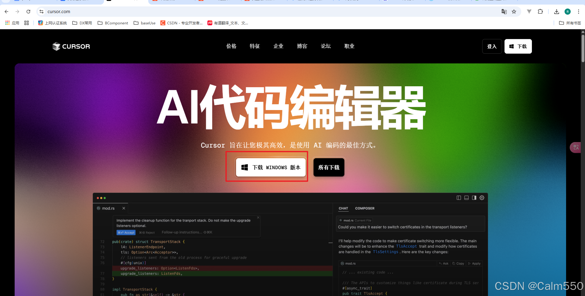The width and height of the screenshot is (585, 296).
Task: Open the 特征 nav item
Action: point(255,46)
